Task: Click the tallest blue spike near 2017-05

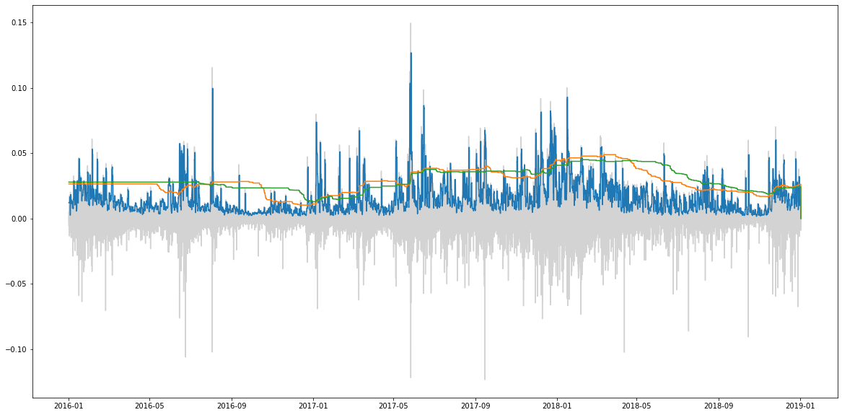Action: click(411, 53)
